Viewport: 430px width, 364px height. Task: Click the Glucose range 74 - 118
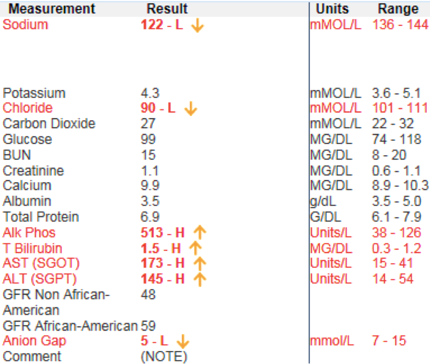[x=396, y=140]
